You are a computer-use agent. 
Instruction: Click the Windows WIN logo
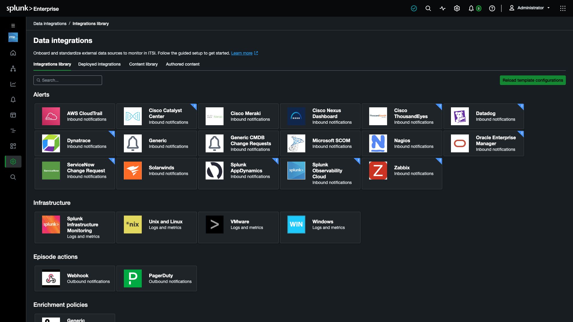pyautogui.click(x=296, y=225)
